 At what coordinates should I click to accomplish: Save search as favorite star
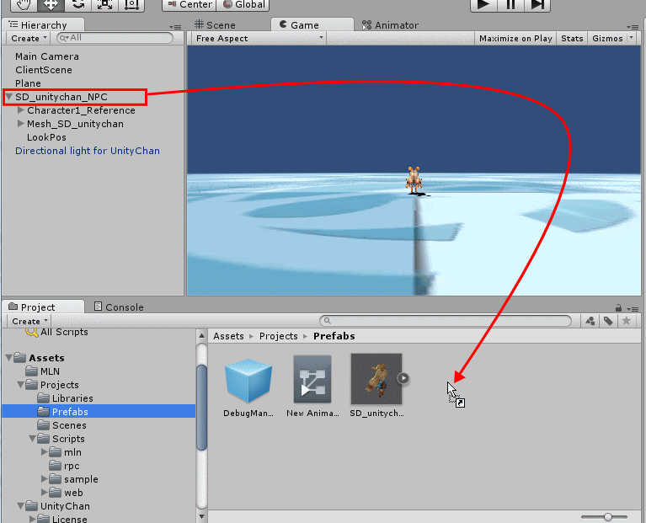627,321
